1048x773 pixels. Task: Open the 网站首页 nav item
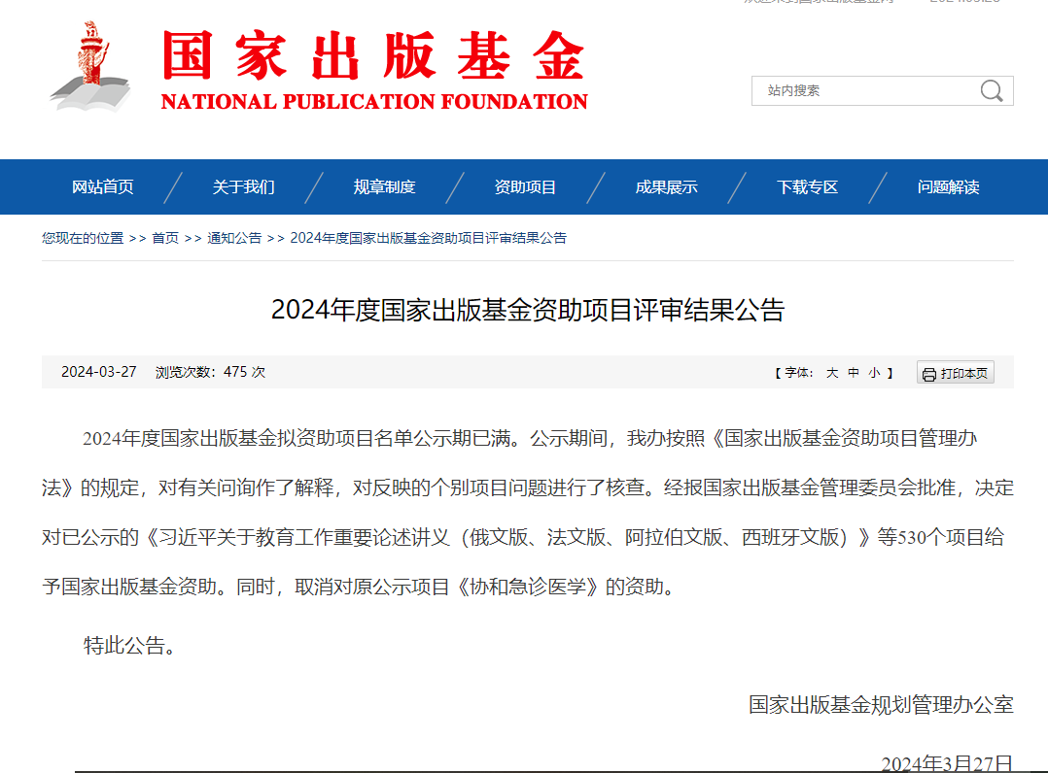103,186
